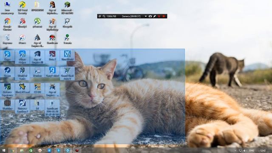Screen dimensions: 272x153
Task: Stop the Bandicam recording
Action: [164, 16]
